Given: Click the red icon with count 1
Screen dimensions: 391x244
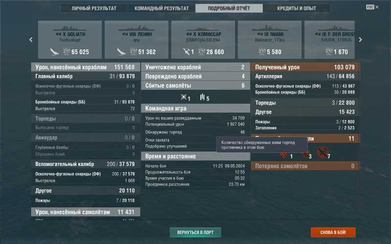Looking at the screenshot, I should coord(285,154).
